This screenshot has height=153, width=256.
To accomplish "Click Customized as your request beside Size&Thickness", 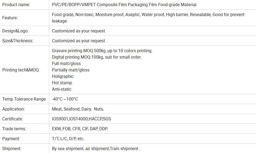I will (79, 41).
